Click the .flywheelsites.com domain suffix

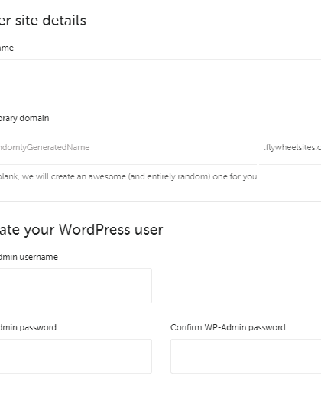293,147
